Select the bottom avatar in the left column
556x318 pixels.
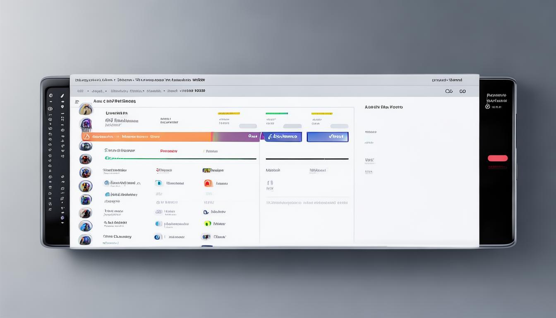pos(85,239)
